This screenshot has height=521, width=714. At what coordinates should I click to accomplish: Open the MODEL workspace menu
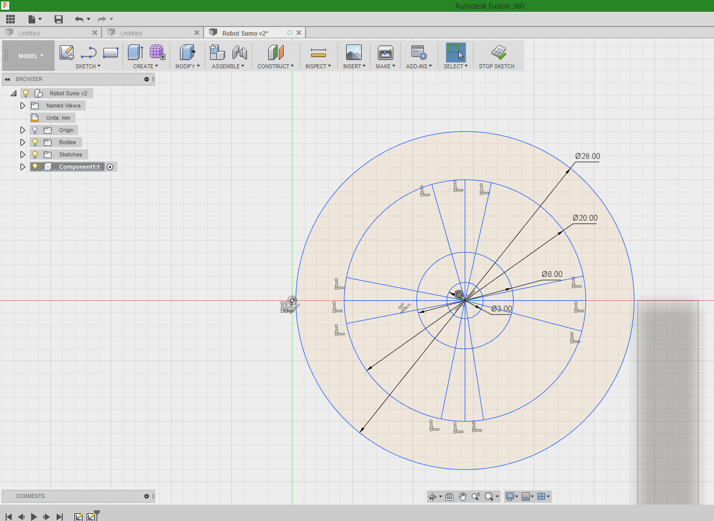(28, 56)
